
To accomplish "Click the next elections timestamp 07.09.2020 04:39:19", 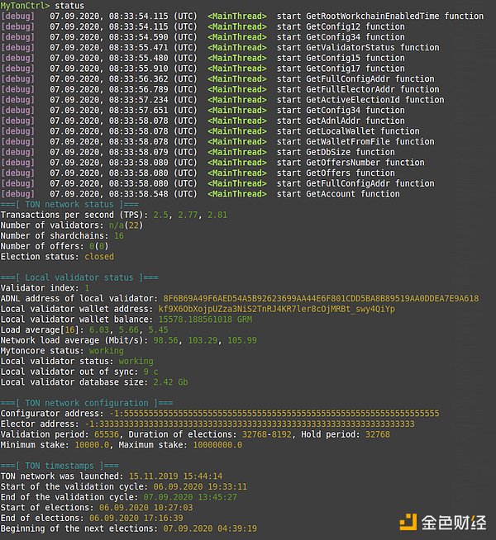I will pyautogui.click(x=210, y=528).
